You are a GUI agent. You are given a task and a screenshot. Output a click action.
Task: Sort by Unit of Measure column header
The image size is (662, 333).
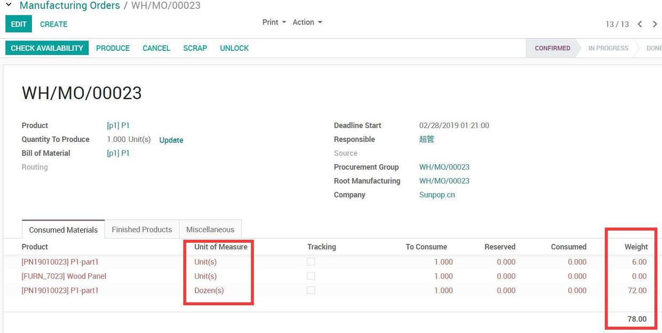pyautogui.click(x=221, y=247)
